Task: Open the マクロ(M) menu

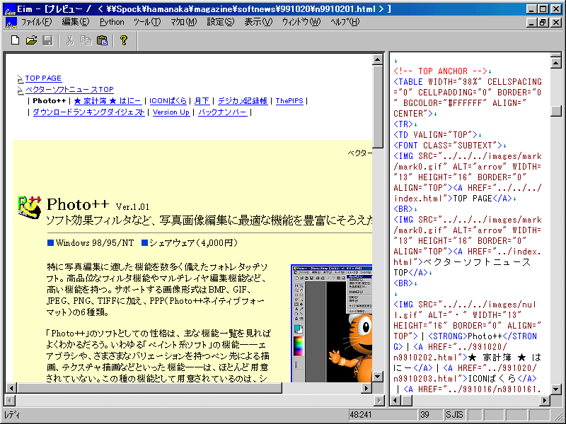Action: [184, 22]
